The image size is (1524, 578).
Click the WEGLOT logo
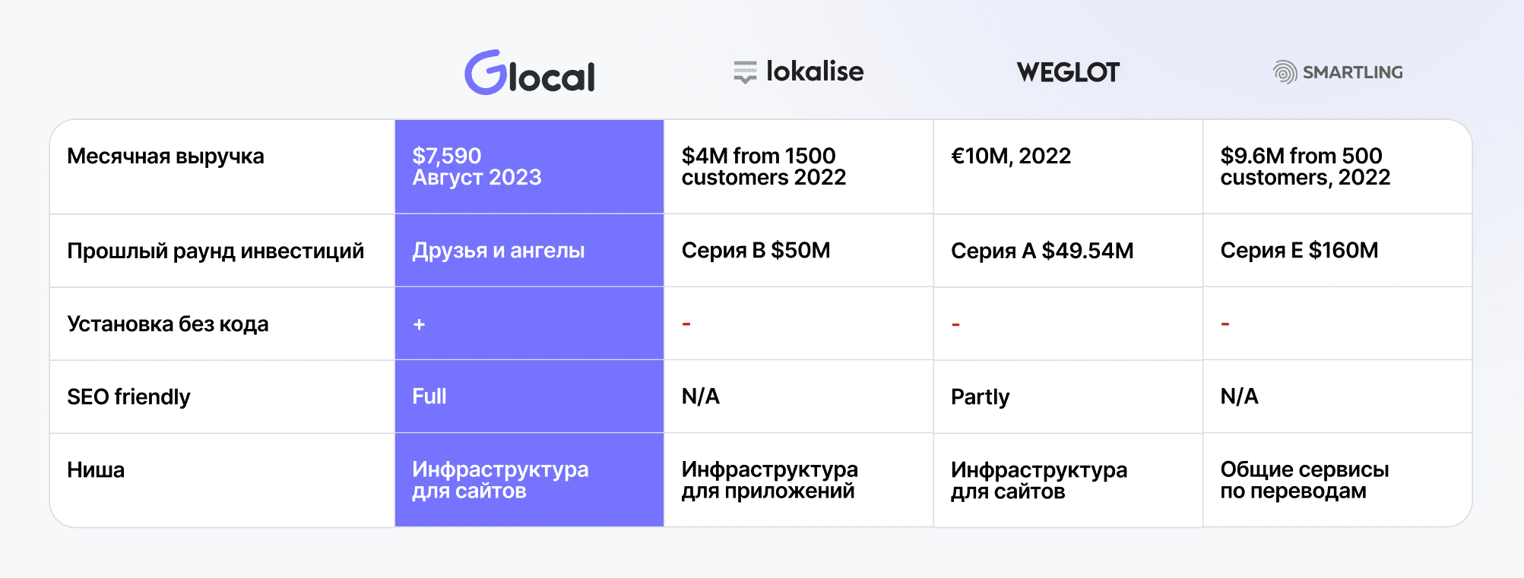pyautogui.click(x=1068, y=73)
